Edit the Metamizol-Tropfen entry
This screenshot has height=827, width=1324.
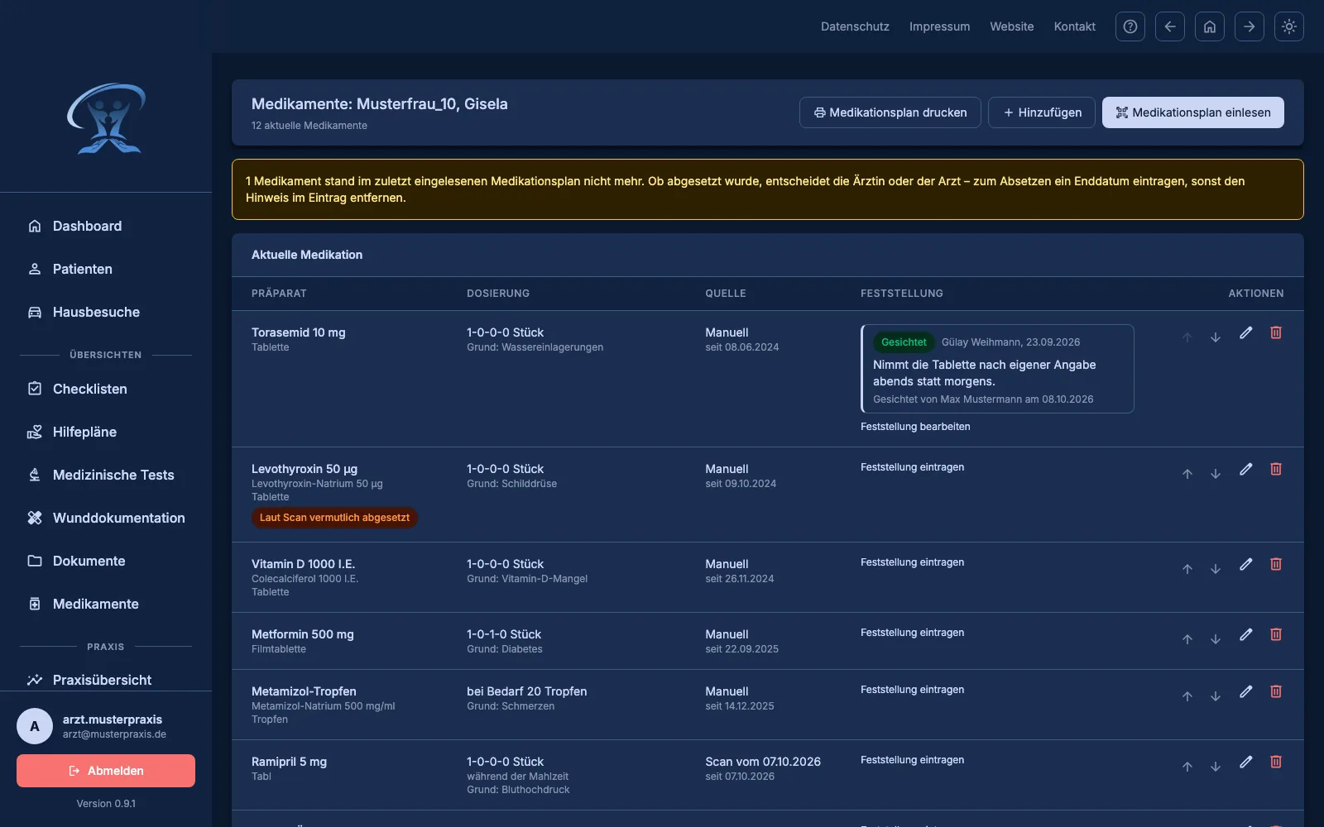(1245, 691)
